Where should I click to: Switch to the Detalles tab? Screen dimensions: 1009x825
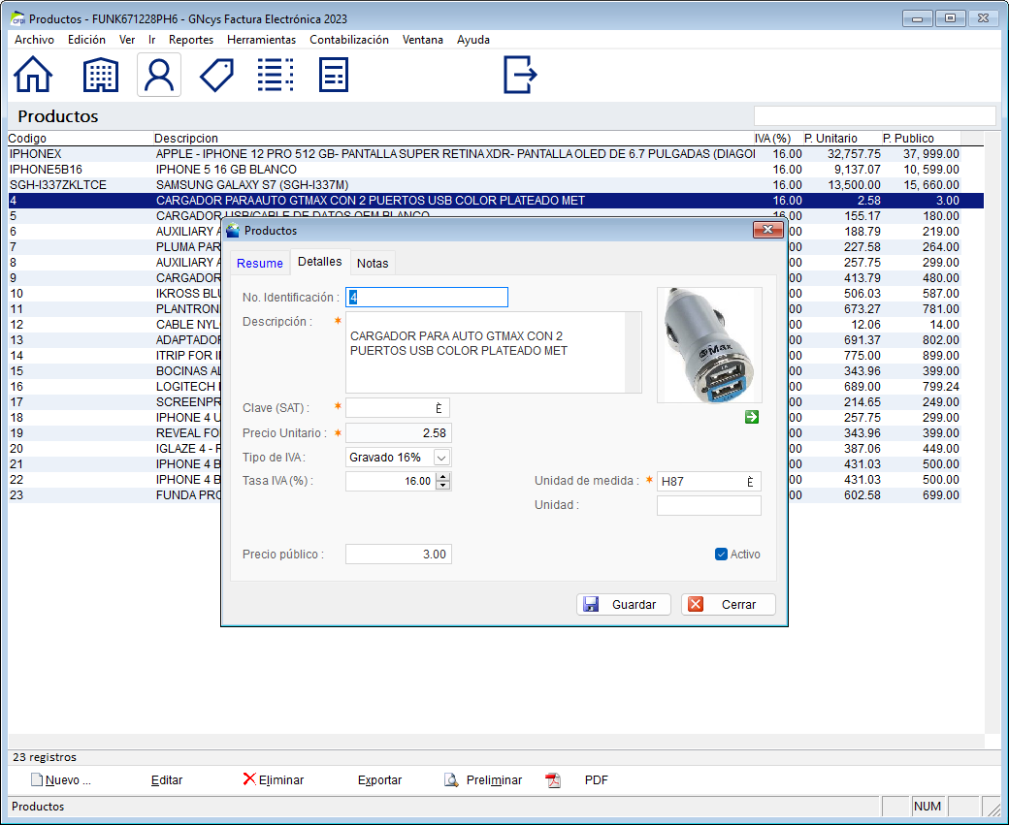click(320, 262)
